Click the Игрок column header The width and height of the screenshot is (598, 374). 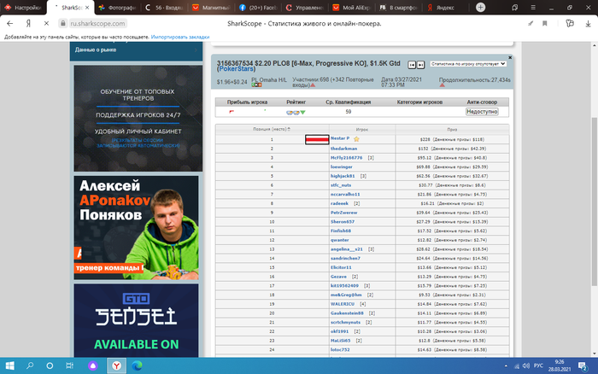(362, 130)
